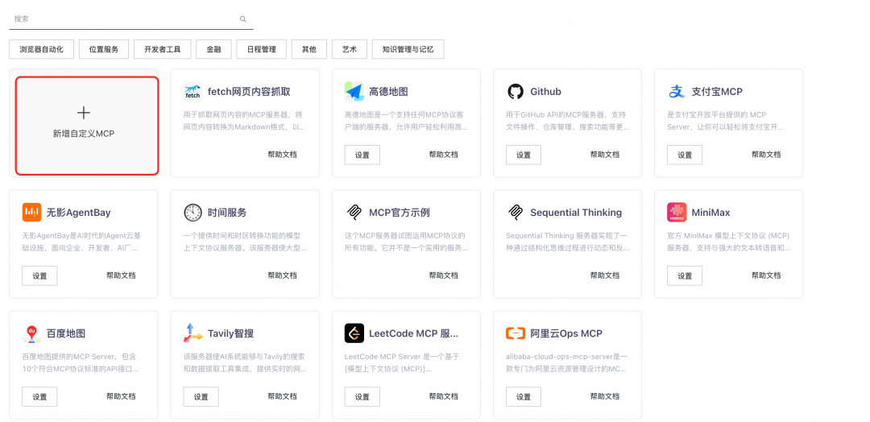Screen dimensions: 870x422
Task: Click the Sequential Thinking logo icon
Action: click(516, 213)
